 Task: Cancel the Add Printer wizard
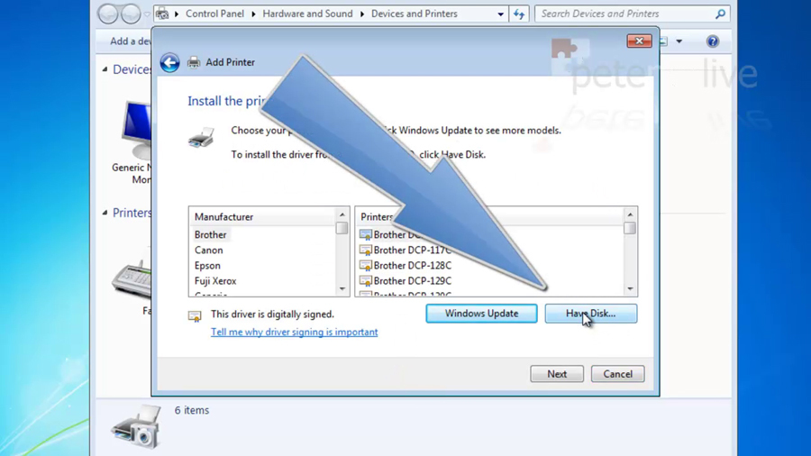click(x=617, y=374)
